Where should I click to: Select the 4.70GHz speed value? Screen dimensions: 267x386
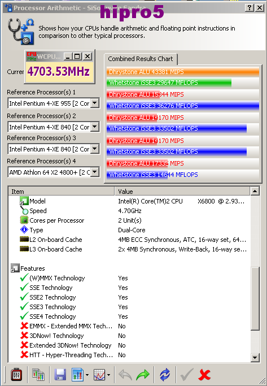130,211
